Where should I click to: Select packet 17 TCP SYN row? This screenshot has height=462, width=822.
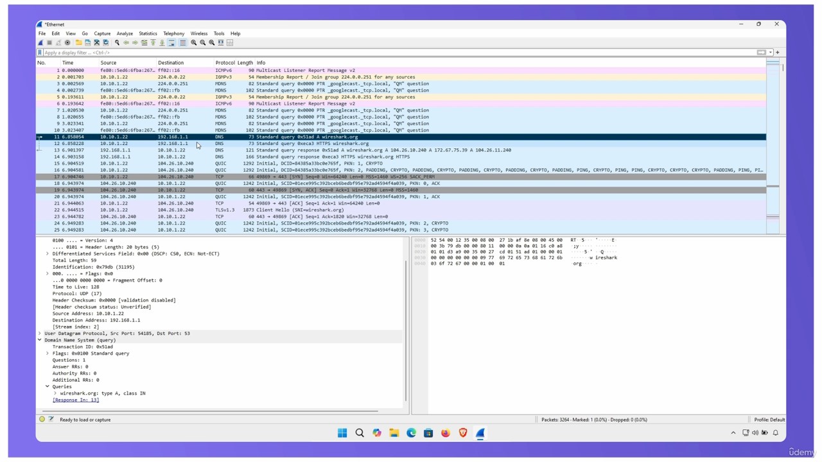(401, 176)
